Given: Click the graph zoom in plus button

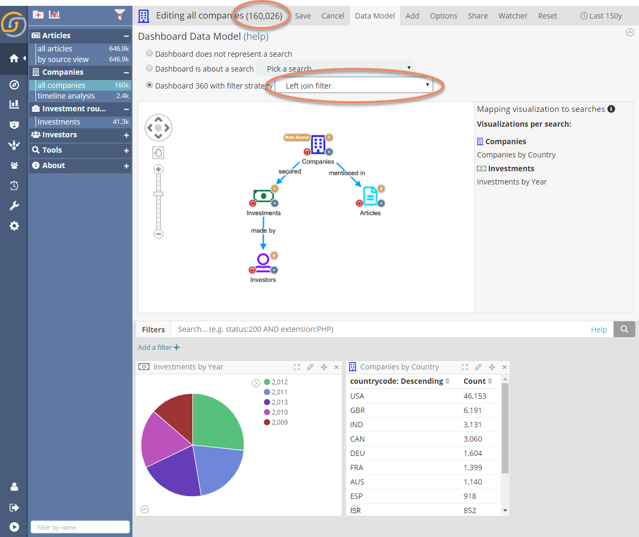Looking at the screenshot, I should pos(158,170).
